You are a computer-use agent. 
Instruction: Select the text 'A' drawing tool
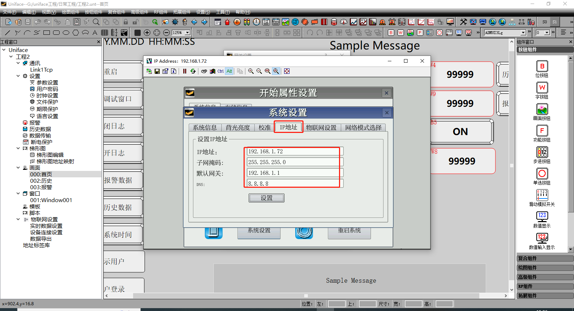tap(95, 33)
